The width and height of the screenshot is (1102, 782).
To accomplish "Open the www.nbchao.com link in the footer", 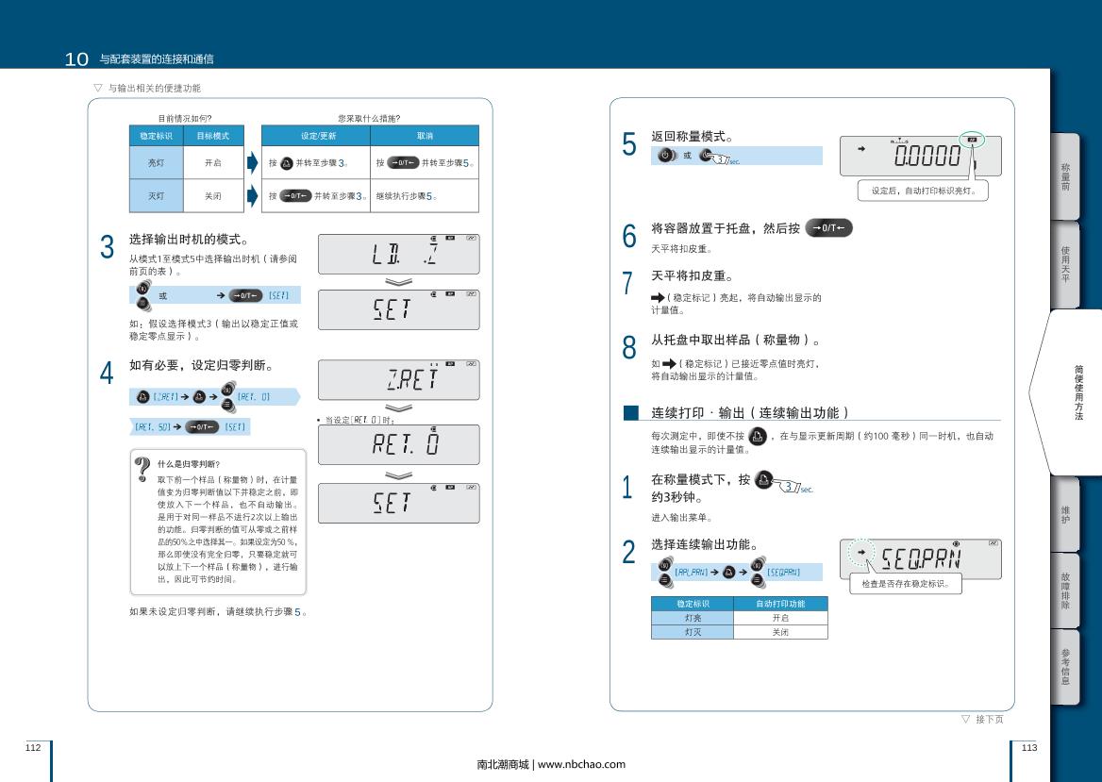I will [580, 764].
